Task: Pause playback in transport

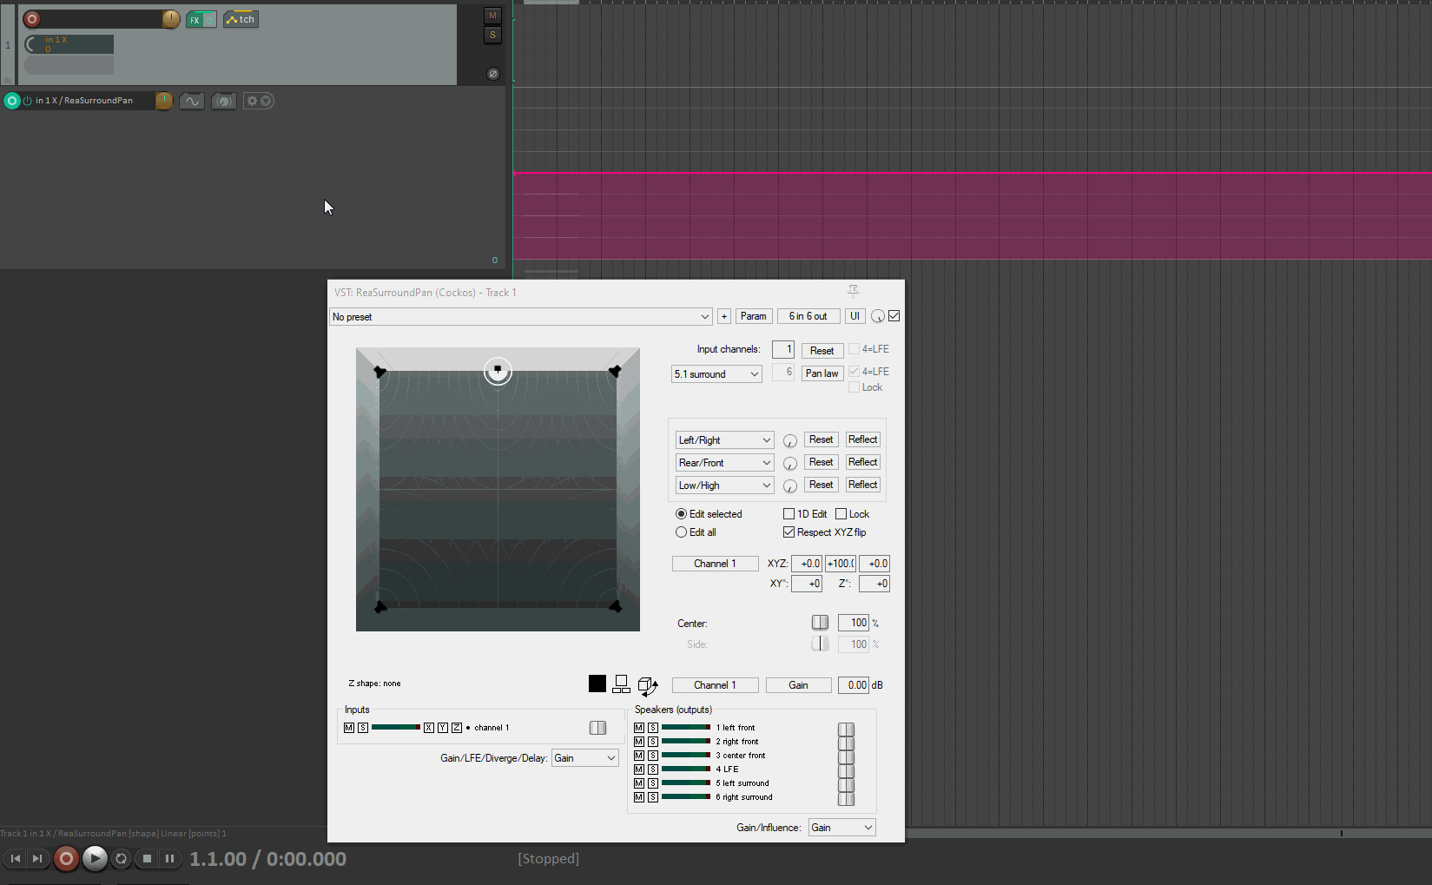Action: [169, 858]
